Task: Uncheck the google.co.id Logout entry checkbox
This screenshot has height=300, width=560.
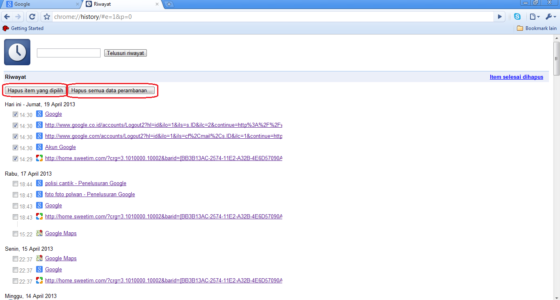Action: click(x=15, y=126)
